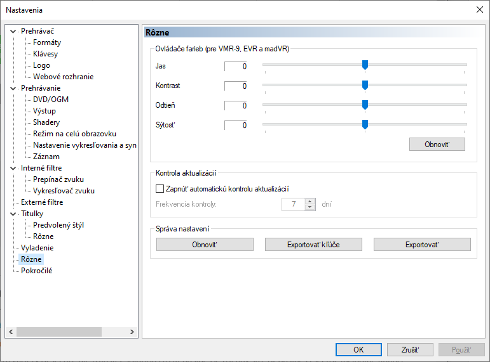Click the Kontrast value input field

click(x=236, y=86)
